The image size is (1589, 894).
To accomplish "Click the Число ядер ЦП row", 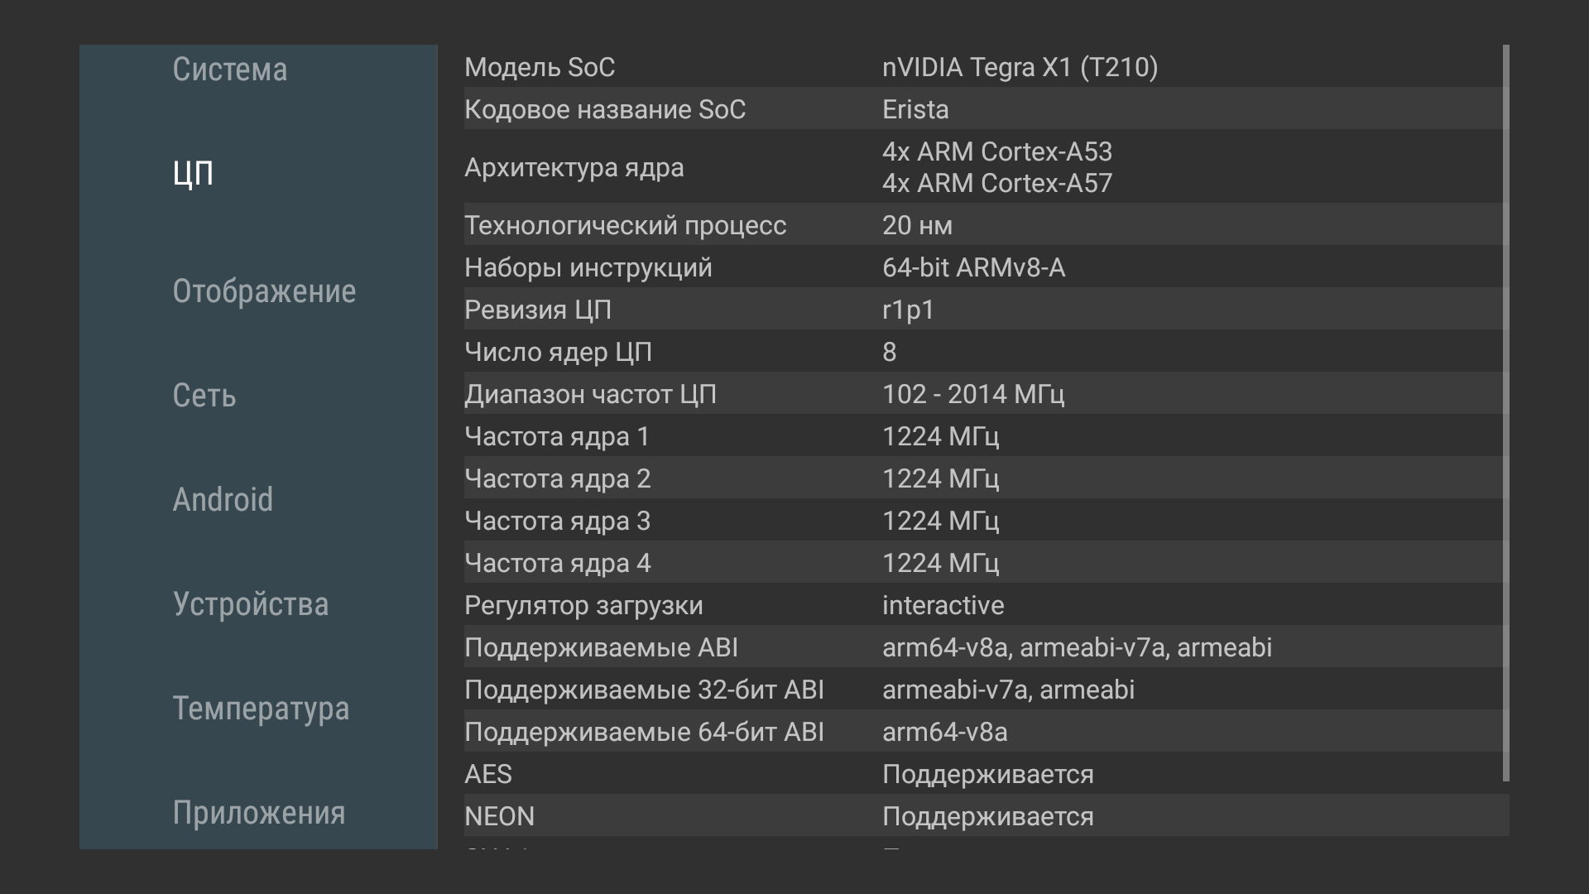I will pos(983,352).
